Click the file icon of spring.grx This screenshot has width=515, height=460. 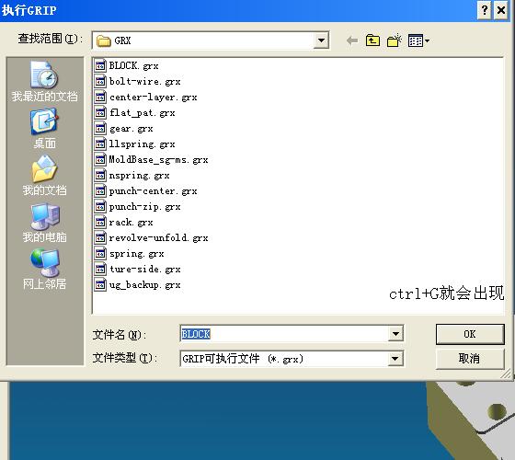coord(100,253)
